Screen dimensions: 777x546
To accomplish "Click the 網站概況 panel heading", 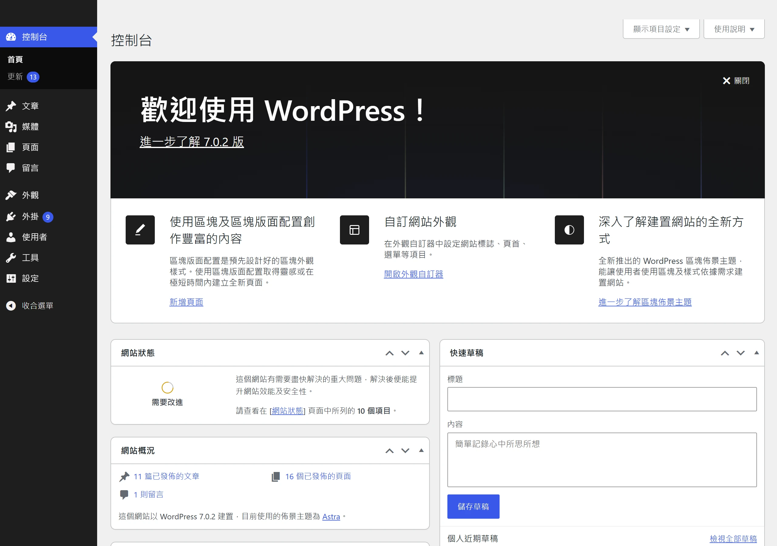I will (138, 451).
